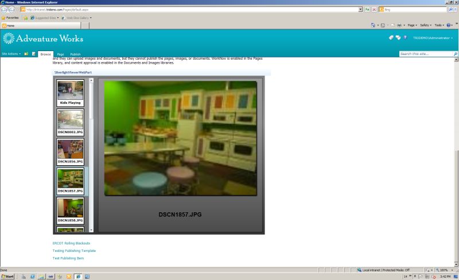459x280 pixels.
Task: Click the taskbar clock showing 3:42 PM
Action: coord(445,277)
